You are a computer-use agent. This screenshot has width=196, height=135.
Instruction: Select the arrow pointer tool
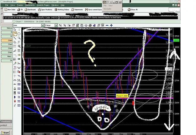click(x=15, y=29)
